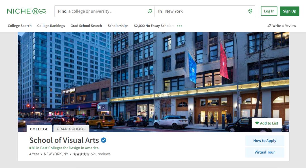
Task: Switch to the Grad School tab
Action: pos(71,129)
